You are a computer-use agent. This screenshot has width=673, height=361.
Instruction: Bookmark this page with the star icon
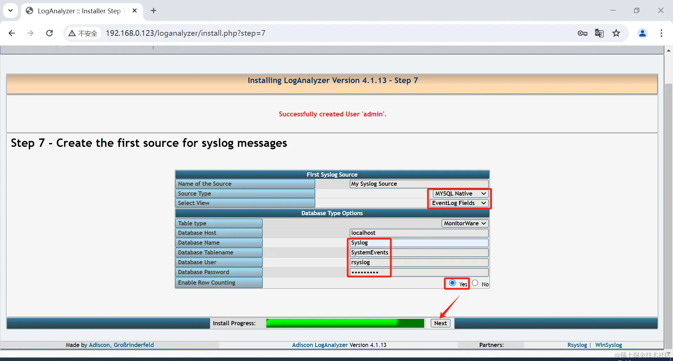616,33
